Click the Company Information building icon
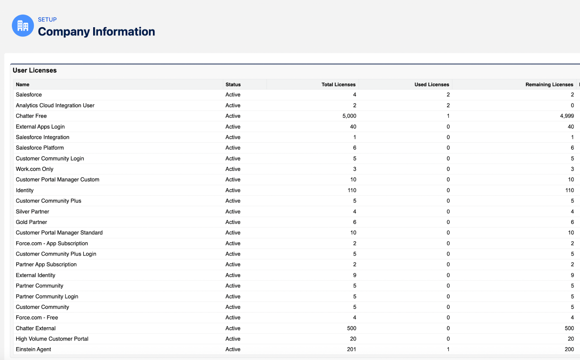 point(23,26)
